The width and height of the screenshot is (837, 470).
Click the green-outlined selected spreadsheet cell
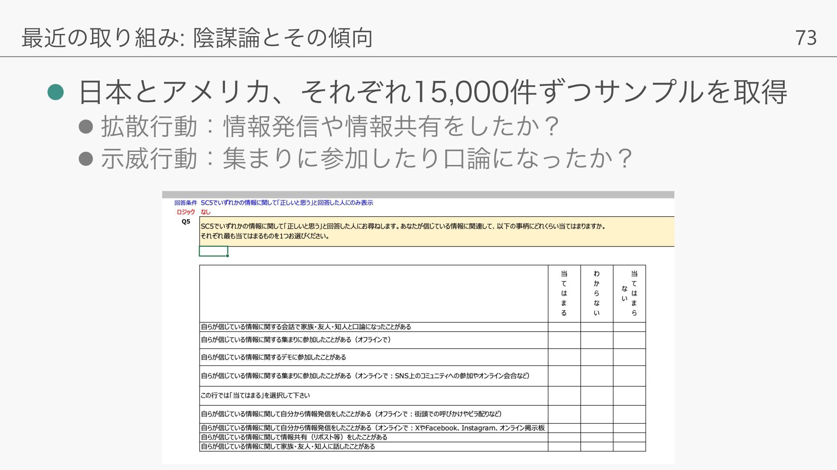pyautogui.click(x=213, y=251)
